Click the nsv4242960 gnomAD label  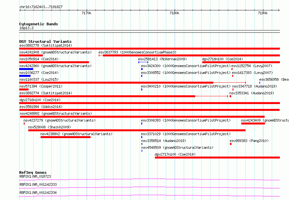point(56,66)
